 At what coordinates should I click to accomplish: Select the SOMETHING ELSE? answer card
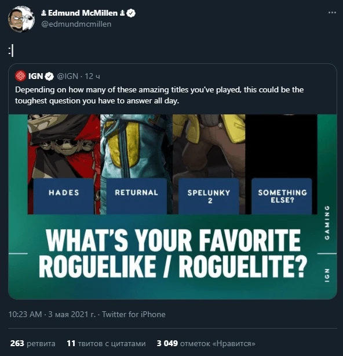(x=282, y=196)
